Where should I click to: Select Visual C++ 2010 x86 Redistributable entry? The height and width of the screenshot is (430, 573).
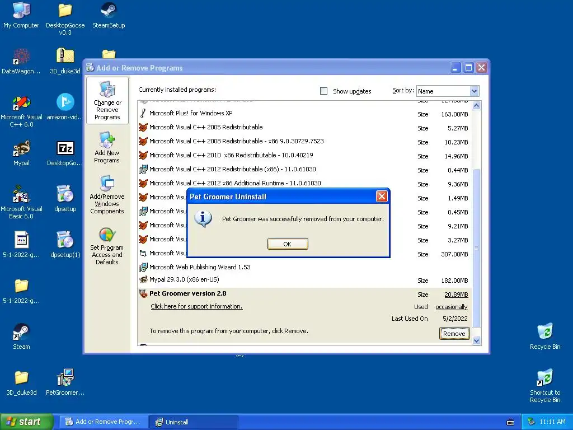pos(305,156)
